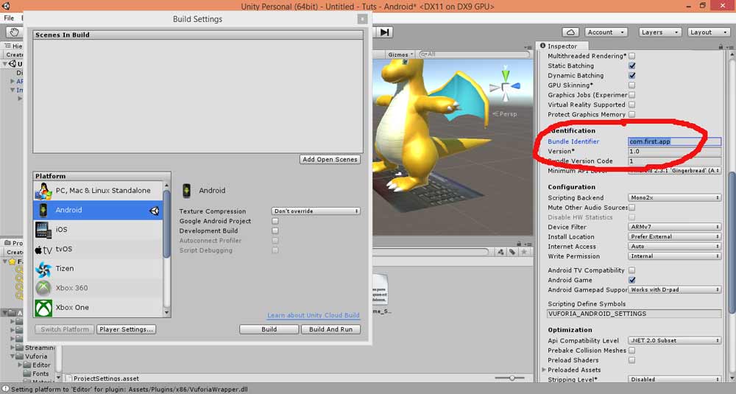This screenshot has height=394, width=736.
Task: Open Learn about Unity Cloud Build link
Action: coord(313,315)
